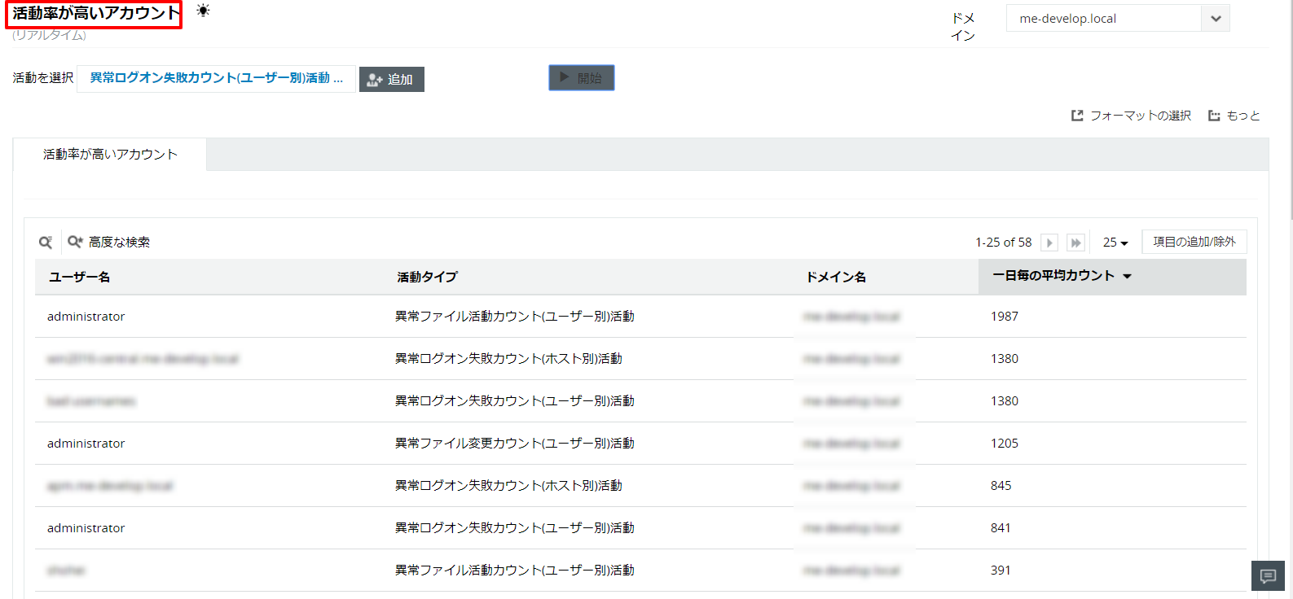
Task: Click first administrator row username
Action: tap(86, 317)
